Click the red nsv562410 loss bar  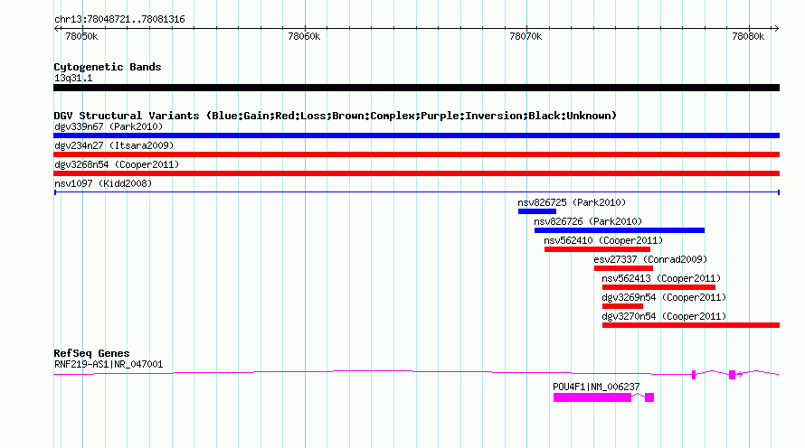(597, 249)
